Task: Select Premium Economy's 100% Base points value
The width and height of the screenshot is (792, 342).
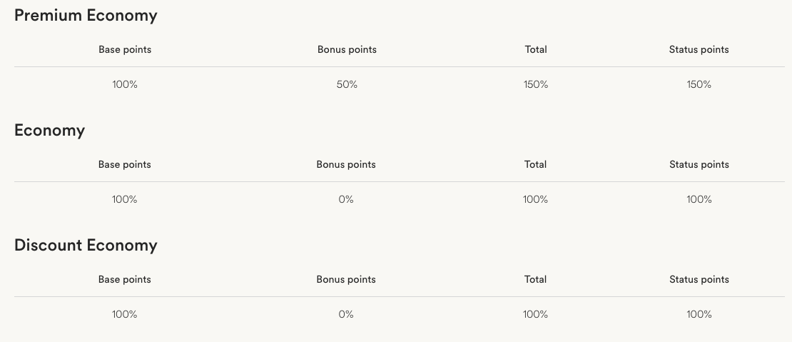Action: (x=125, y=85)
